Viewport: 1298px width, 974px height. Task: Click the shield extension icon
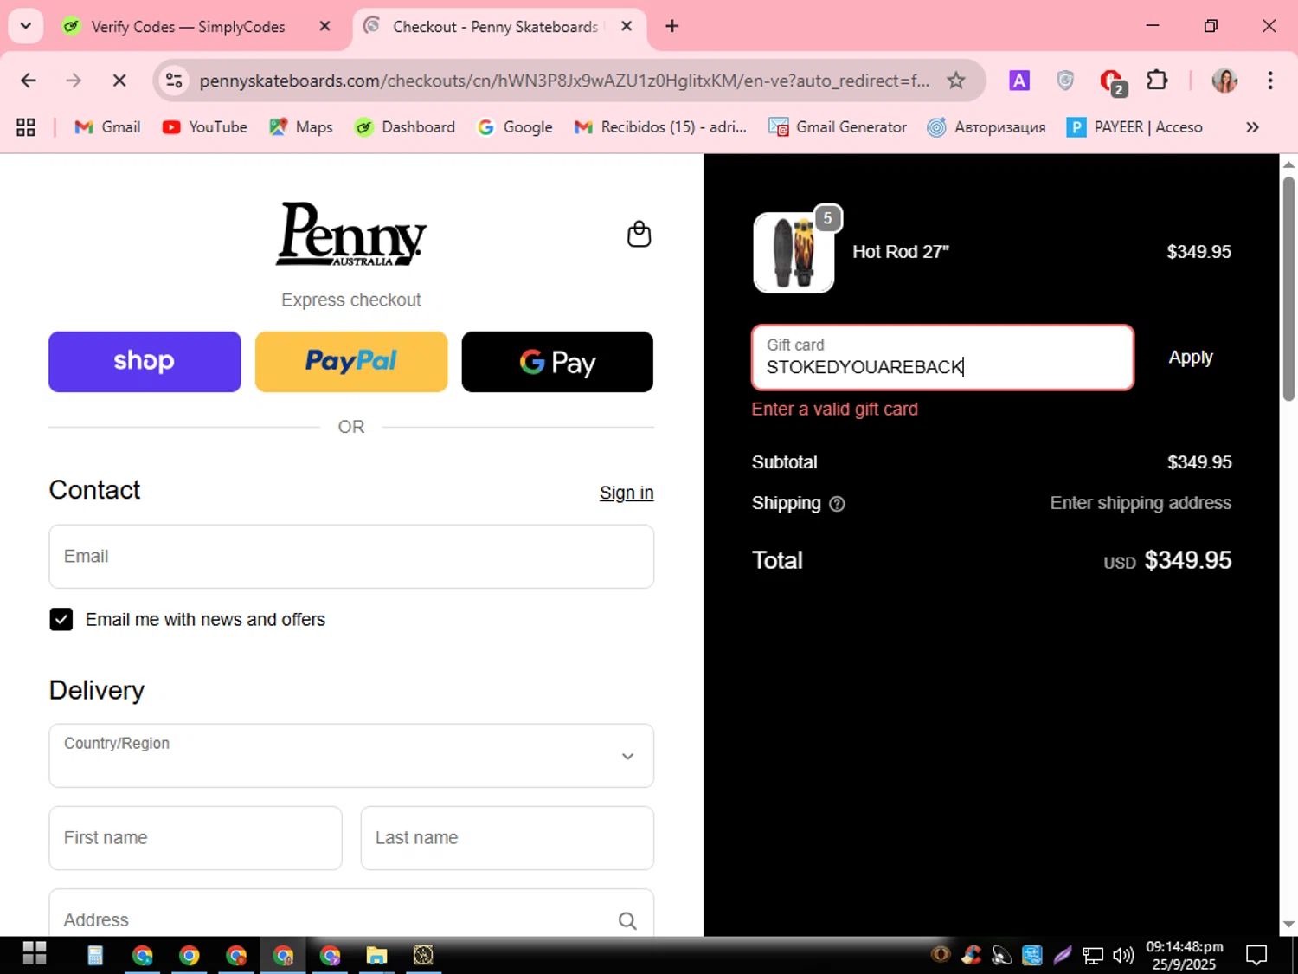tap(1065, 81)
